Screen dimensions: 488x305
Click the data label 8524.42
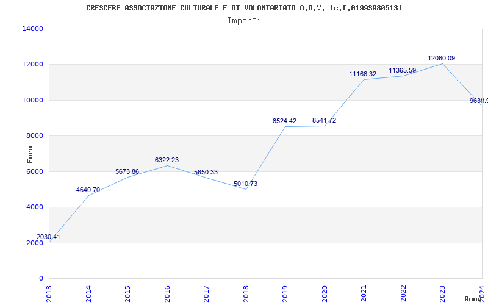284,121
